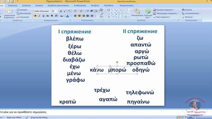Click the word τηλεφωνώ on the slide
The image size is (212, 119).
point(140,93)
